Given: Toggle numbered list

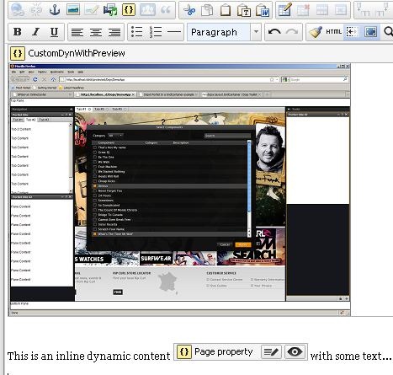Looking at the screenshot, I should pos(156,32).
